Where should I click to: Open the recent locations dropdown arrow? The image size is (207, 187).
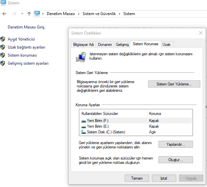pos(22,14)
